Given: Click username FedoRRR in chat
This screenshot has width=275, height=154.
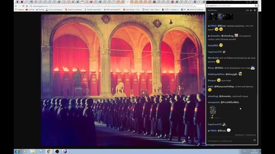Looking at the screenshot, I should (x=213, y=45).
